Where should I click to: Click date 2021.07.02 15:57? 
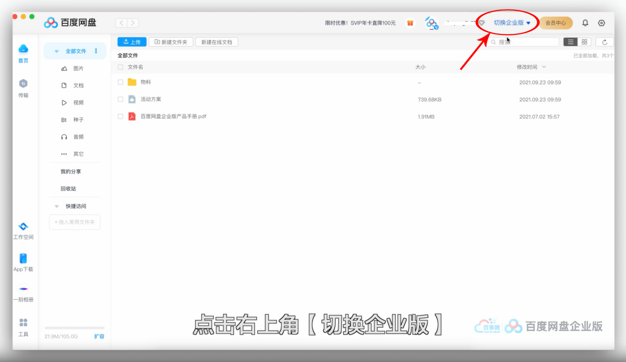coord(540,117)
